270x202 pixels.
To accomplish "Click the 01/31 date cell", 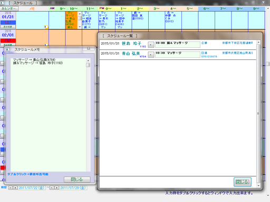I will coord(8,17).
